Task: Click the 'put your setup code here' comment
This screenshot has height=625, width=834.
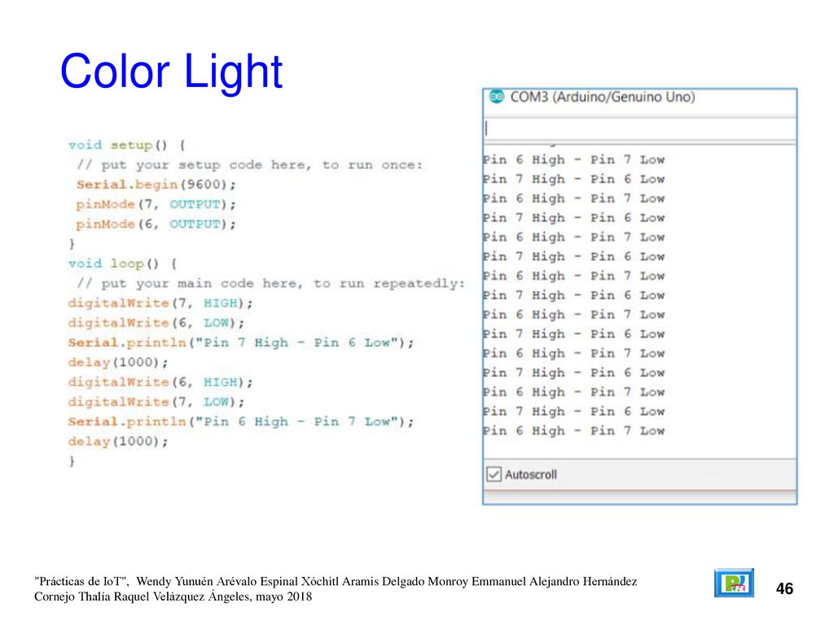Action: click(x=249, y=164)
